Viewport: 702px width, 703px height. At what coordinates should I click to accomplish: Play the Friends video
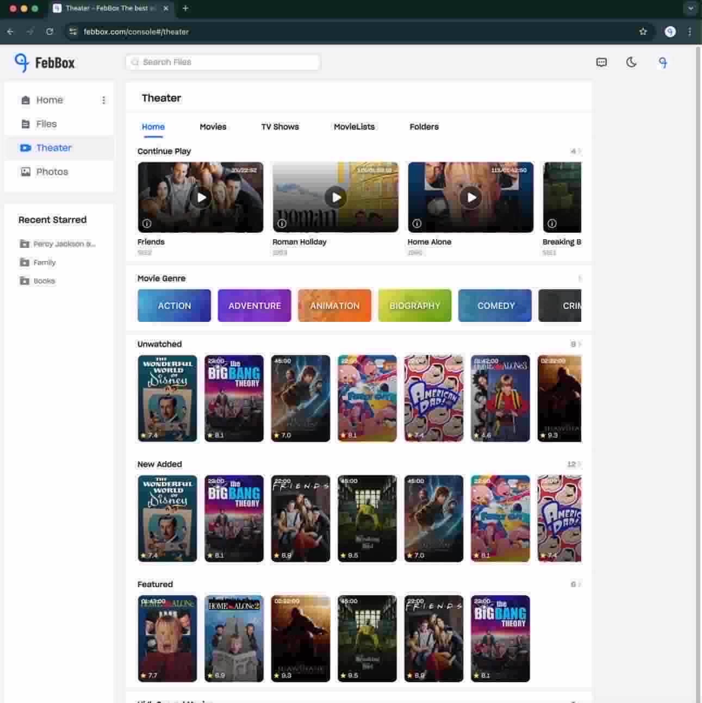tap(201, 197)
